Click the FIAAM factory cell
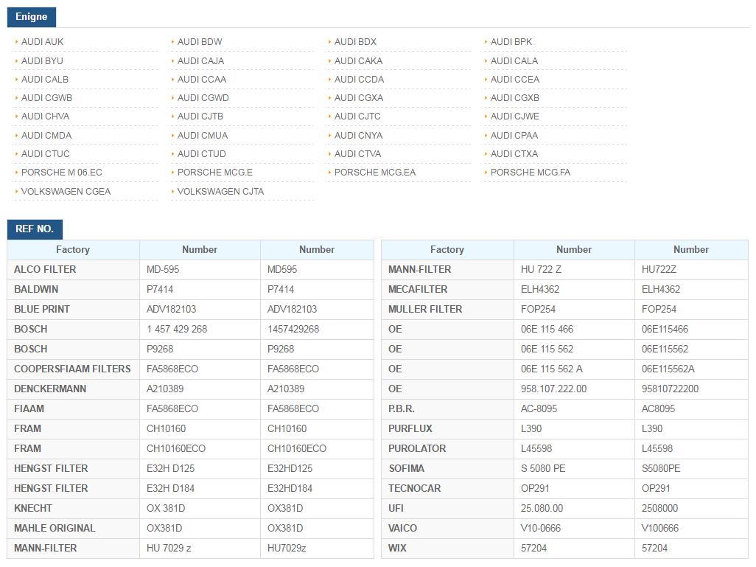The image size is (756, 567). 73,408
